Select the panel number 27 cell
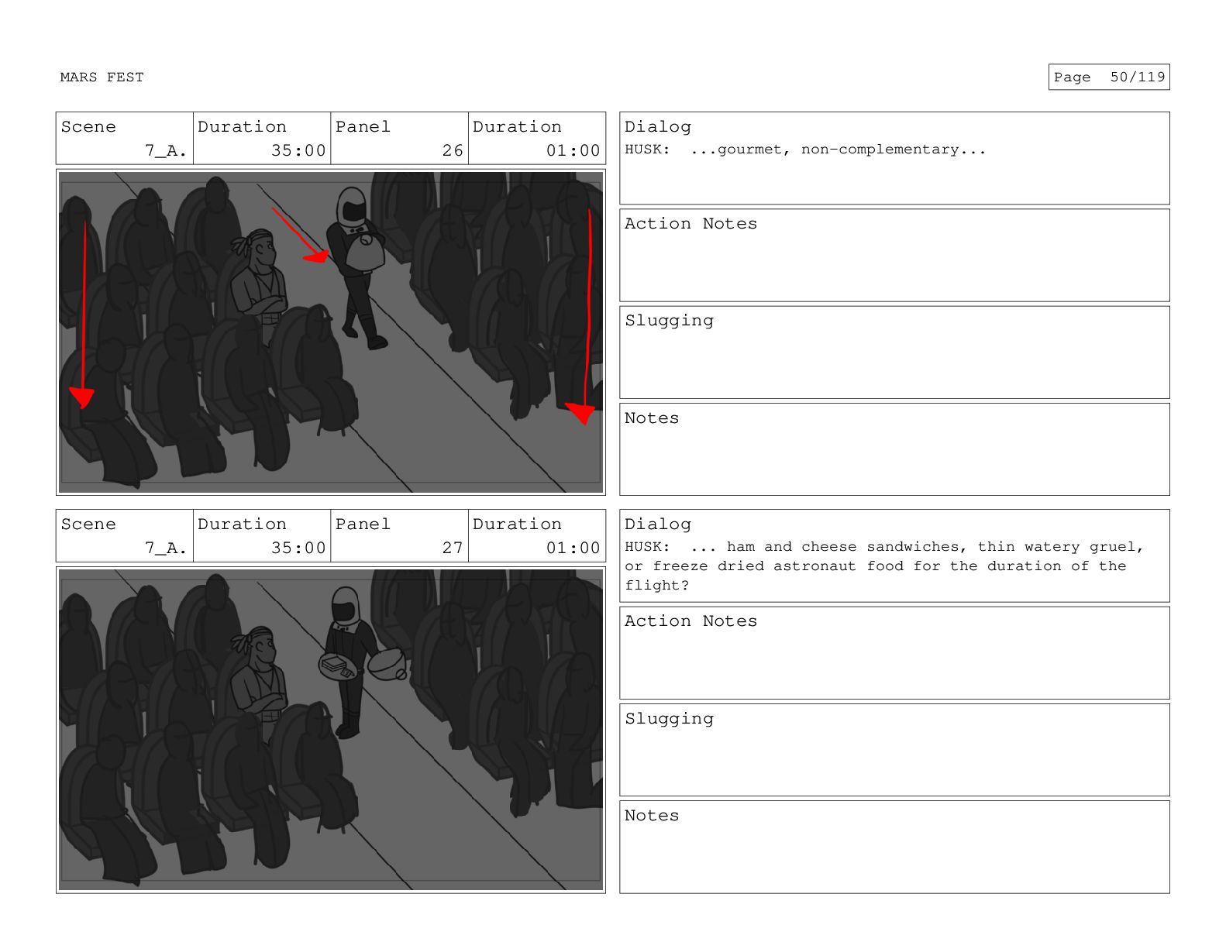 pyautogui.click(x=399, y=536)
